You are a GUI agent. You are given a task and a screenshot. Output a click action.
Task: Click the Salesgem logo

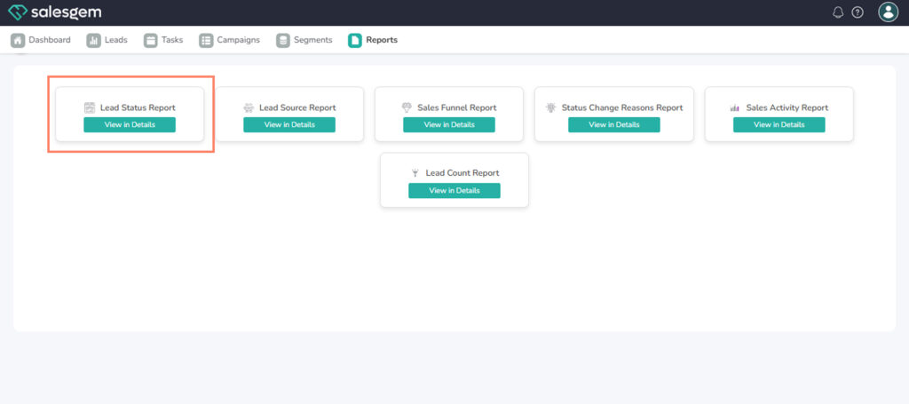point(54,12)
